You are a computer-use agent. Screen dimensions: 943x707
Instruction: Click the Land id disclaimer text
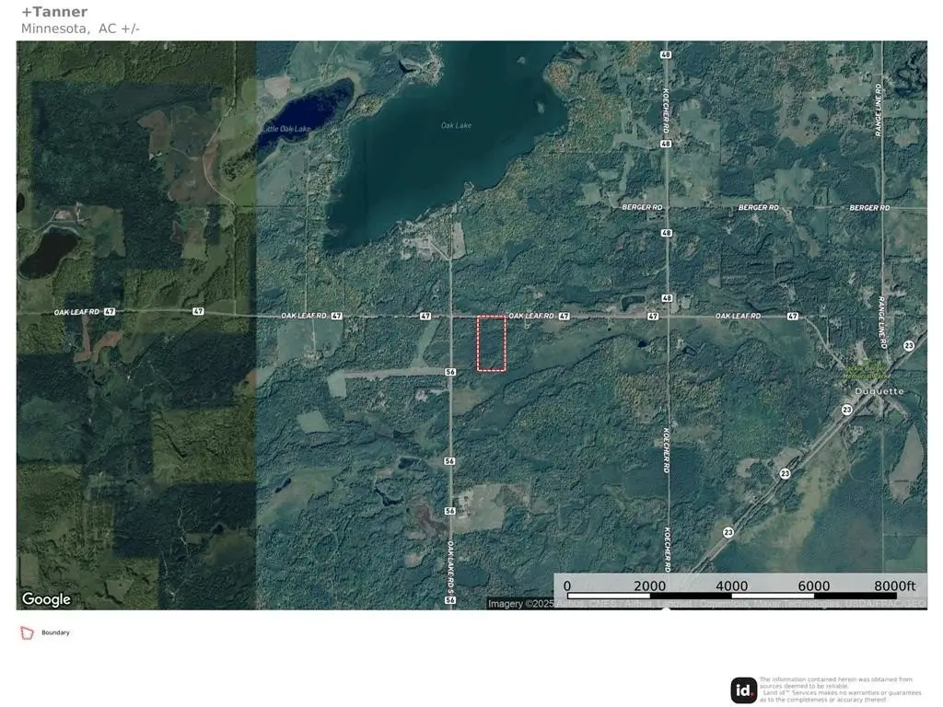click(x=840, y=690)
